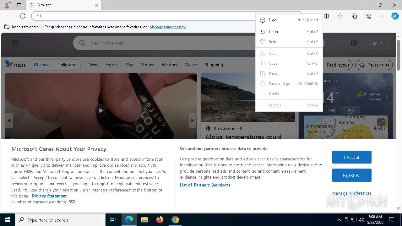Viewport: 402px width, 226px height.
Task: Open the Windows Start menu
Action: (x=8, y=220)
